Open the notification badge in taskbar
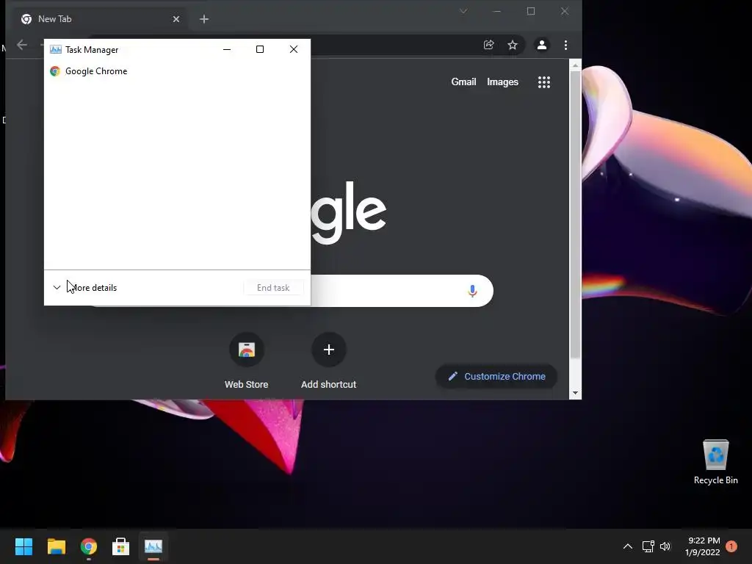The height and width of the screenshot is (564, 752). [731, 546]
